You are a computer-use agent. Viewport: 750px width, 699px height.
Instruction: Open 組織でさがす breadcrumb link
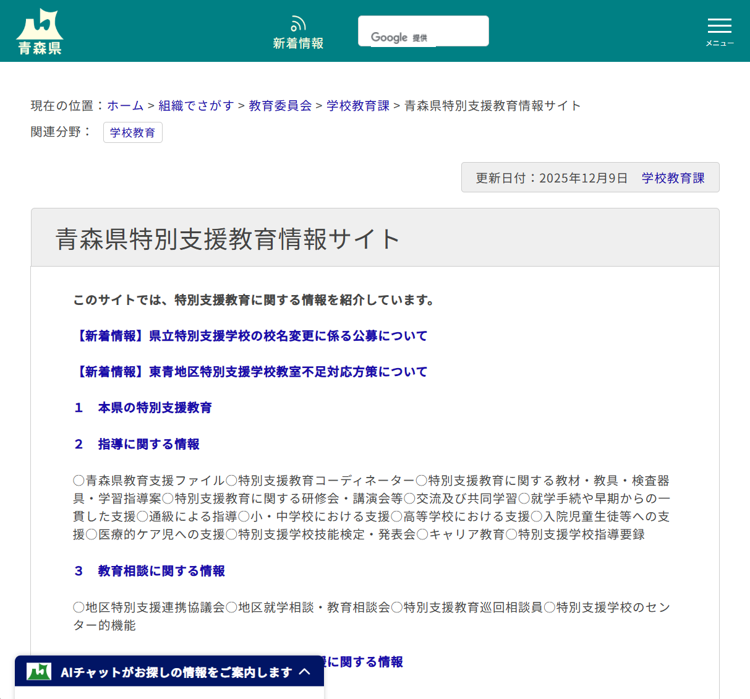[x=196, y=106]
